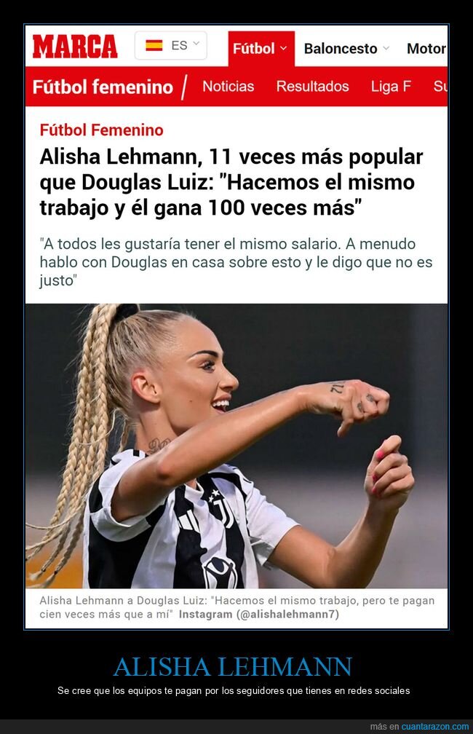Click the Spanish flag icon

pos(154,45)
